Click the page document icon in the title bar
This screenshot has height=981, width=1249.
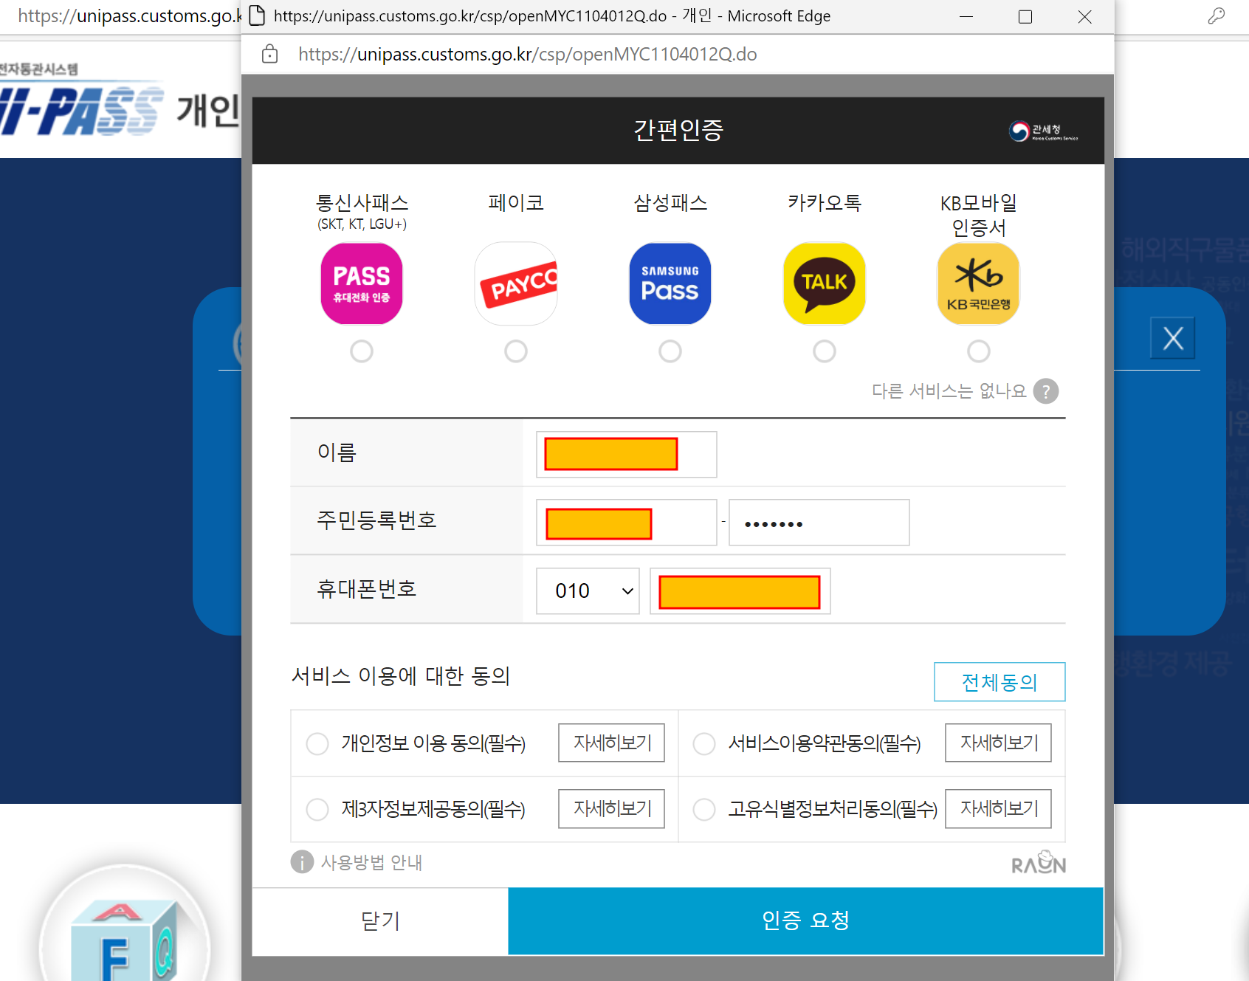click(257, 16)
